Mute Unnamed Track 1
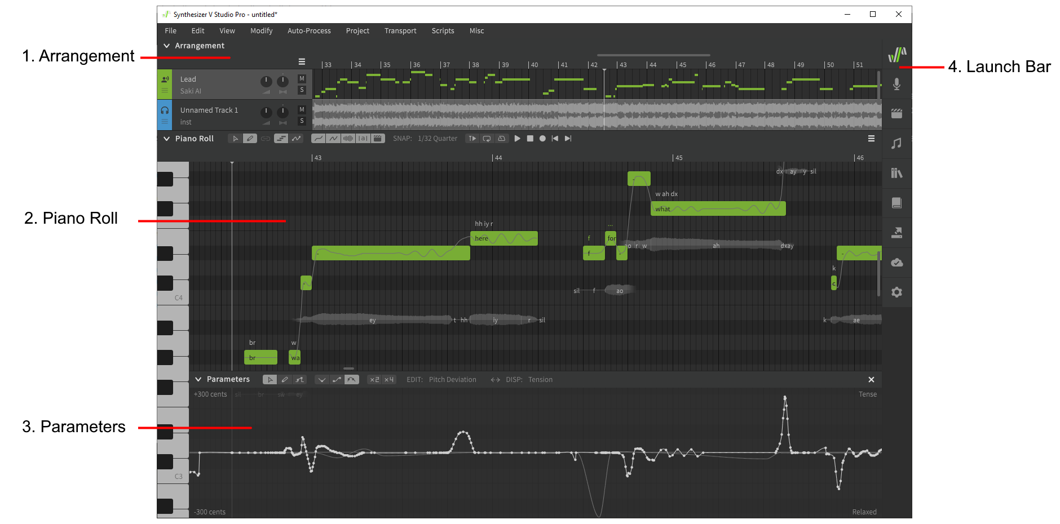Image resolution: width=1060 pixels, height=524 pixels. coord(302,110)
